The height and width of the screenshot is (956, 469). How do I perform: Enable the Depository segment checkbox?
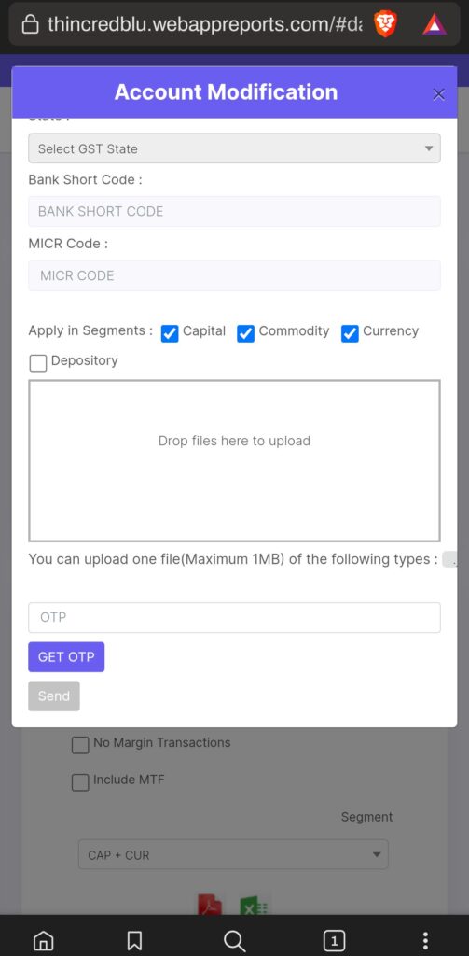pyautogui.click(x=38, y=363)
